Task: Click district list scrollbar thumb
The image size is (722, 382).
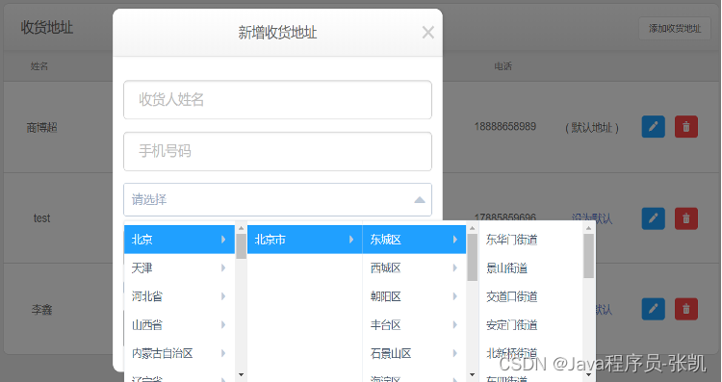Action: (x=472, y=257)
